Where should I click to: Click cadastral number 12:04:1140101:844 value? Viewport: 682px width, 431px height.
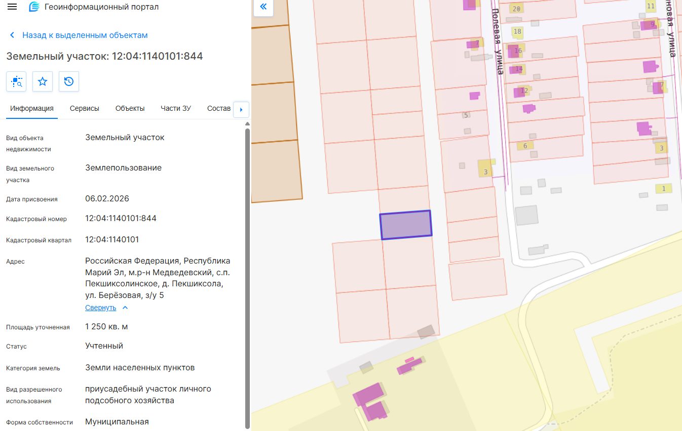pyautogui.click(x=121, y=219)
